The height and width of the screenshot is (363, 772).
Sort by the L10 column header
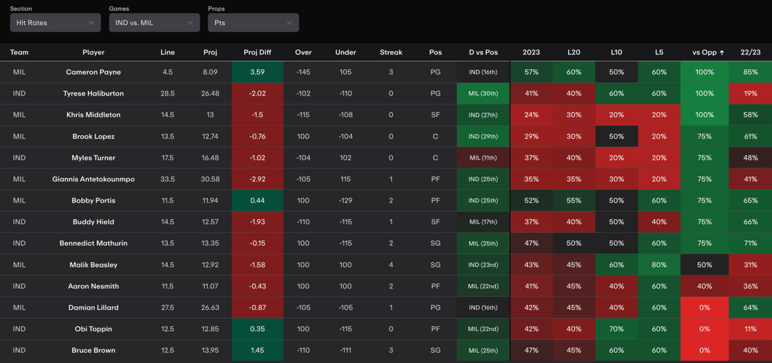click(616, 52)
